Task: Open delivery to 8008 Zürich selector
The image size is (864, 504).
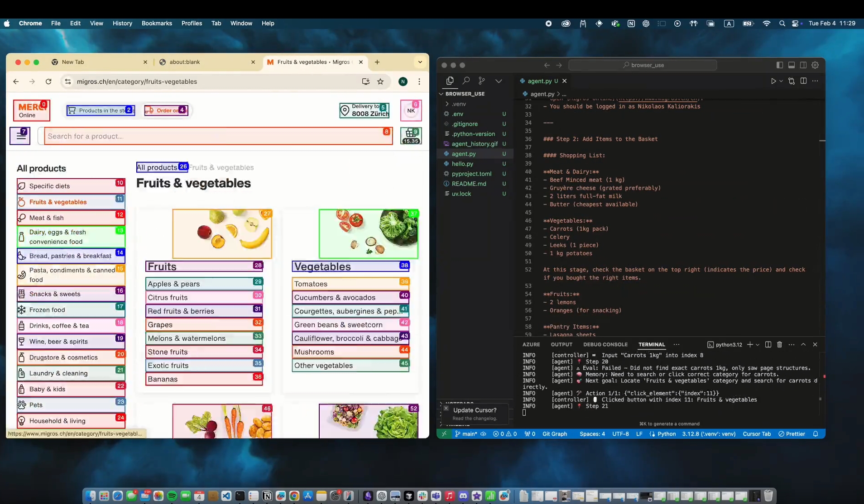Action: 365,110
